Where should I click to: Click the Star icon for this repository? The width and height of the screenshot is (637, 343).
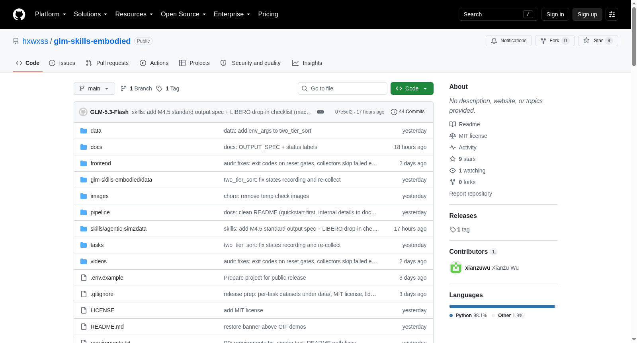tap(586, 40)
